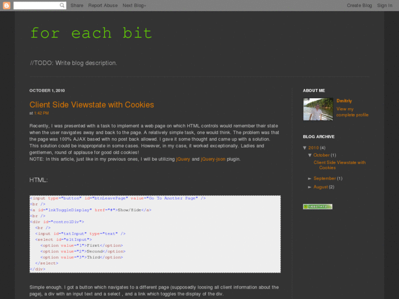Click the txtInput input code line

pos(81,234)
